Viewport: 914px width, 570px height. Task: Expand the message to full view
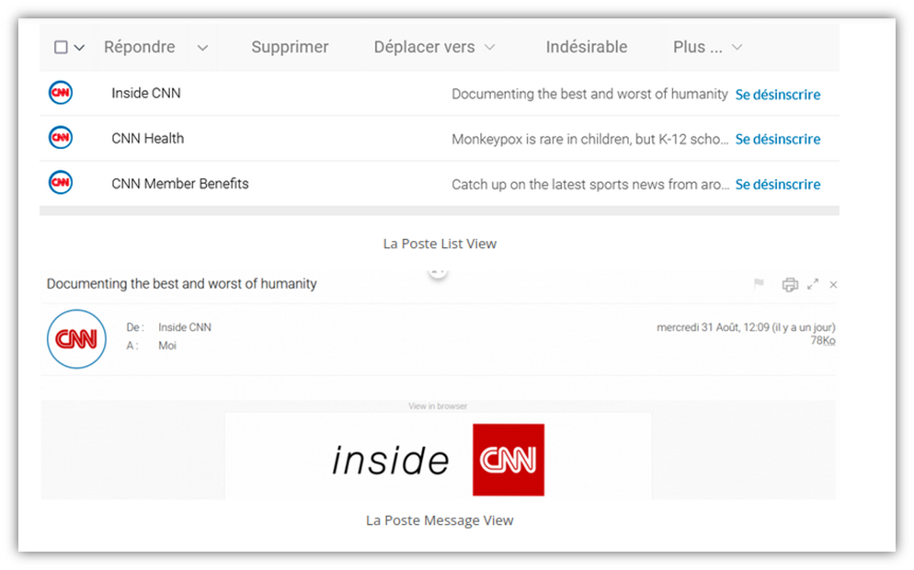tap(813, 284)
